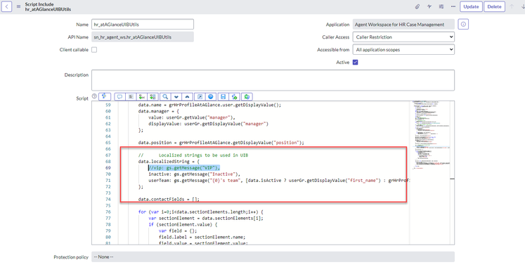
Task: Go to next record down arrow
Action: [523, 7]
